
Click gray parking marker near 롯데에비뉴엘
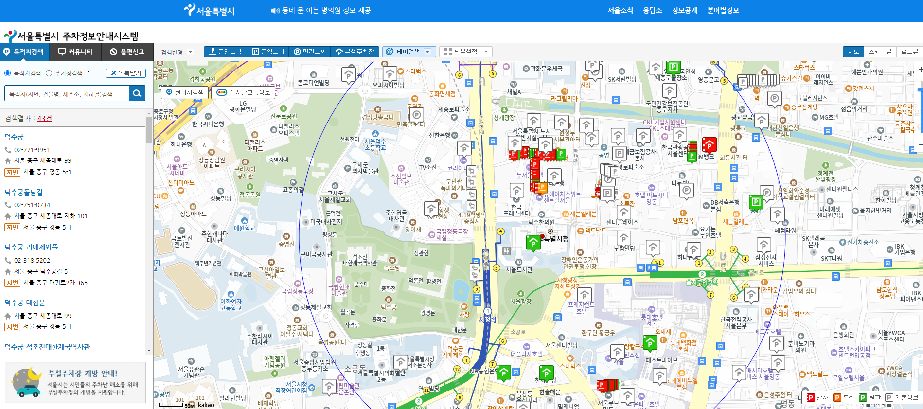click(x=659, y=376)
